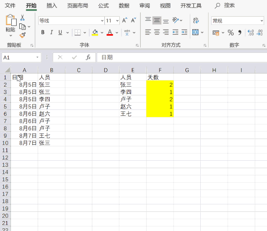
Task: Click the Paste clipboard icon
Action: pyautogui.click(x=11, y=20)
